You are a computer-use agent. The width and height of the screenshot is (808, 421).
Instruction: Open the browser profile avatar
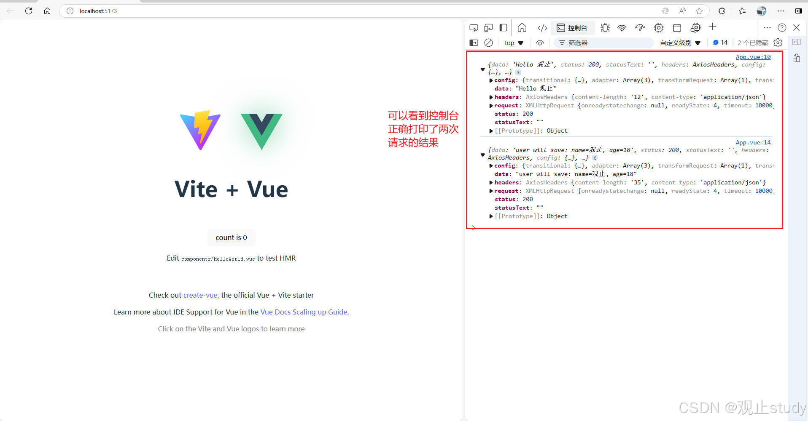point(762,11)
